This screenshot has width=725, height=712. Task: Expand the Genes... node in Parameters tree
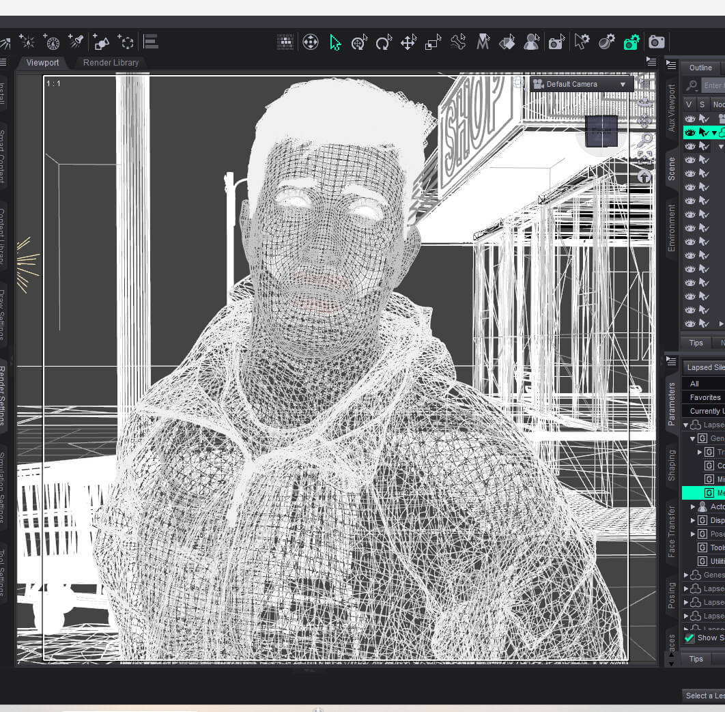tap(686, 575)
